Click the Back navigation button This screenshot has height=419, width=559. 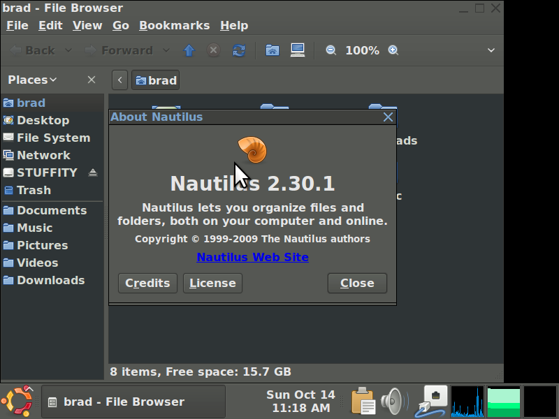point(33,50)
